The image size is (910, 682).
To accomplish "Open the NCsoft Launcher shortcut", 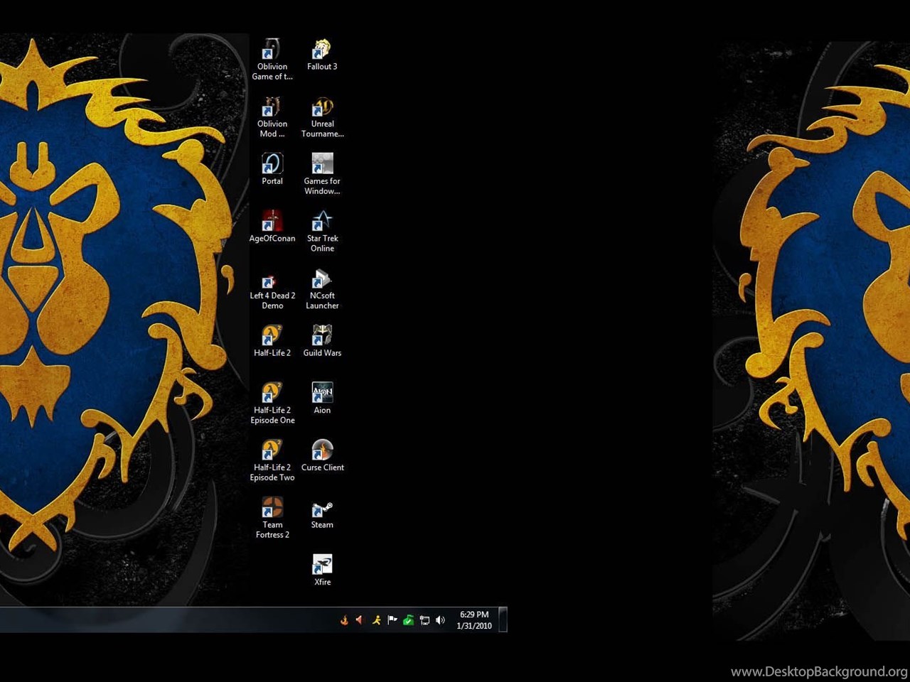I will point(322,289).
